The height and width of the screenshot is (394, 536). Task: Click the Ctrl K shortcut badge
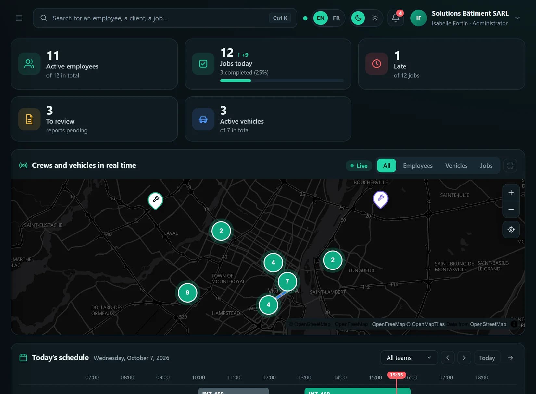pyautogui.click(x=280, y=18)
